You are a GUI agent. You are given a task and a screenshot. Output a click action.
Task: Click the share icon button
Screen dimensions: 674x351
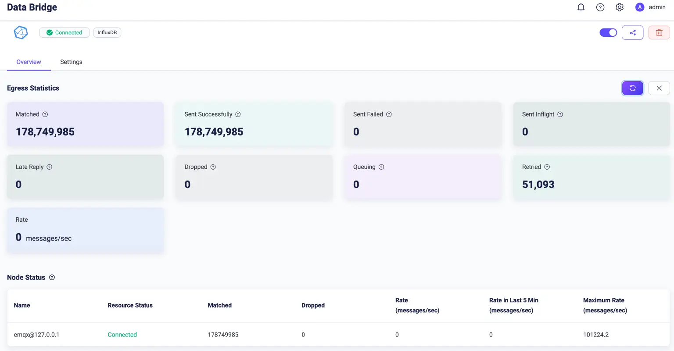(x=632, y=32)
